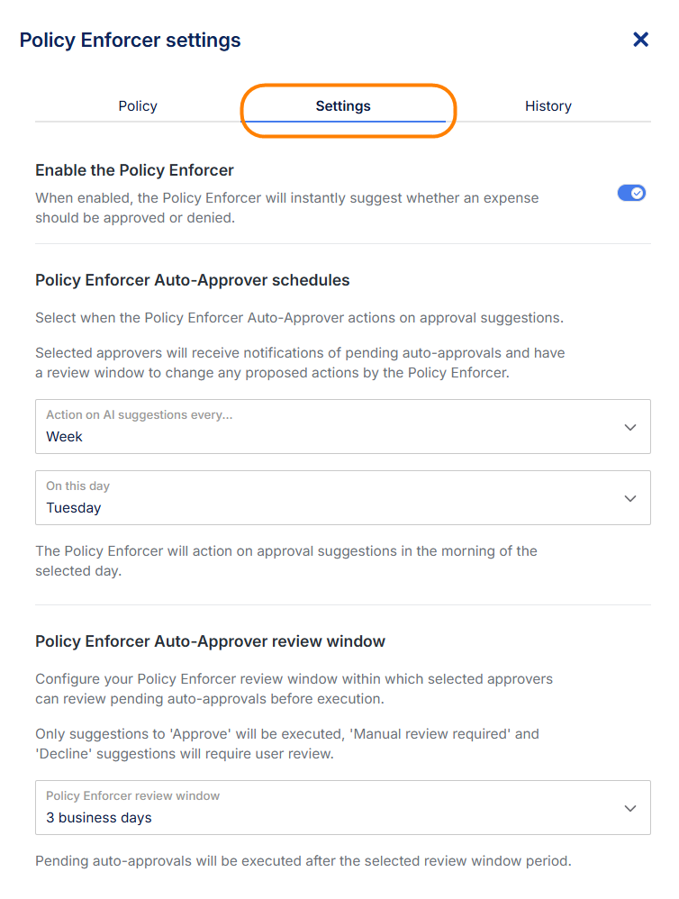679x899 pixels.
Task: Click the Policy Enforcer settings title
Action: click(130, 41)
